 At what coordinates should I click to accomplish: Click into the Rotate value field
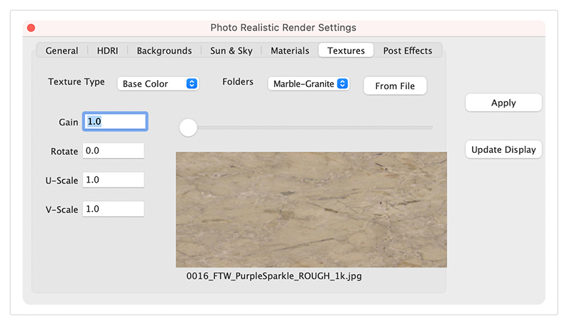[x=114, y=151]
